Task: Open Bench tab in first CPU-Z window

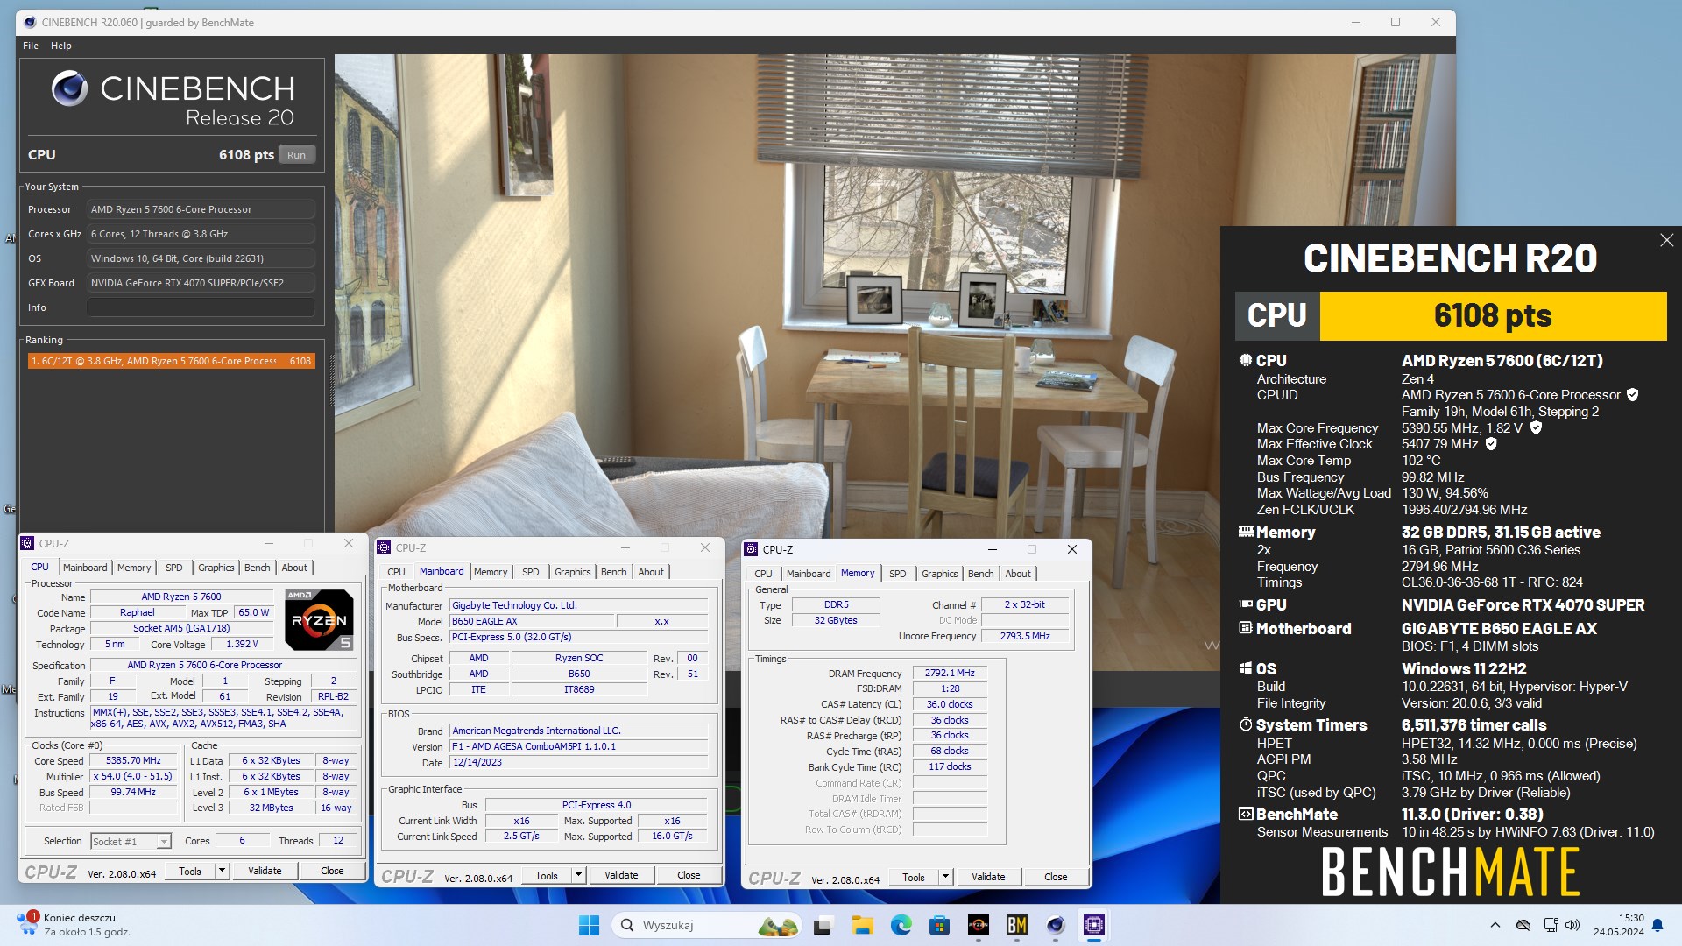Action: coord(257,568)
